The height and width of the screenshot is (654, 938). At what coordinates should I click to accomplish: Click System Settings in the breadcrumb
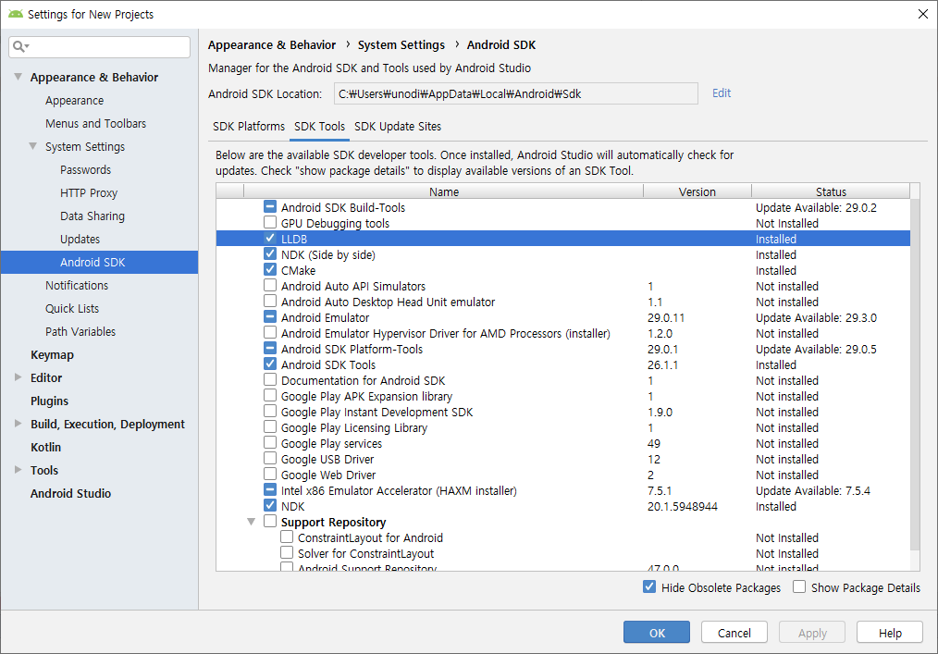401,45
